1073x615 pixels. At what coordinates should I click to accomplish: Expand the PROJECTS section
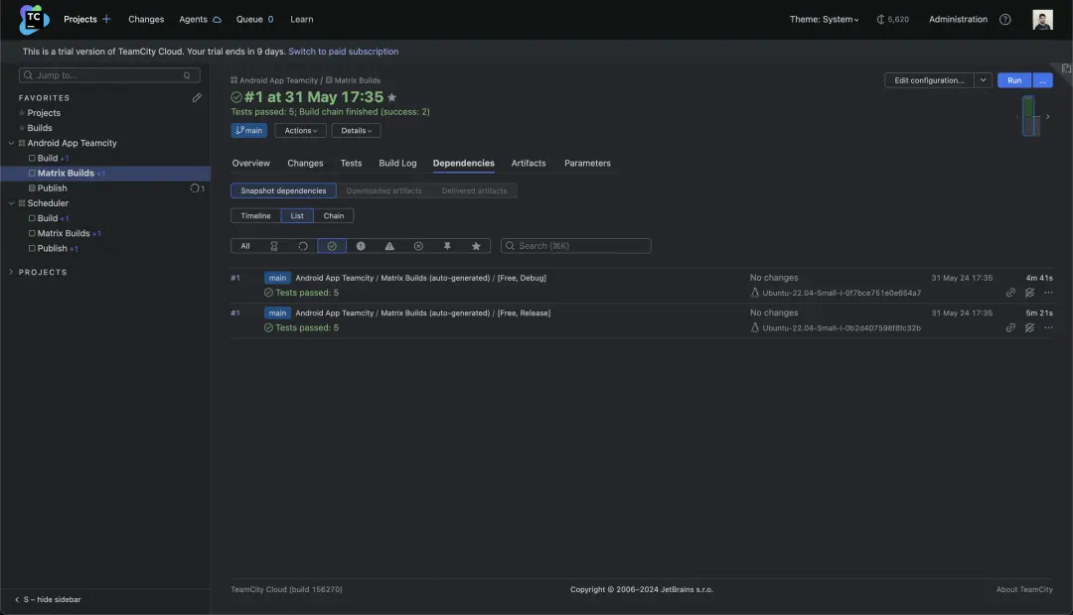11,272
